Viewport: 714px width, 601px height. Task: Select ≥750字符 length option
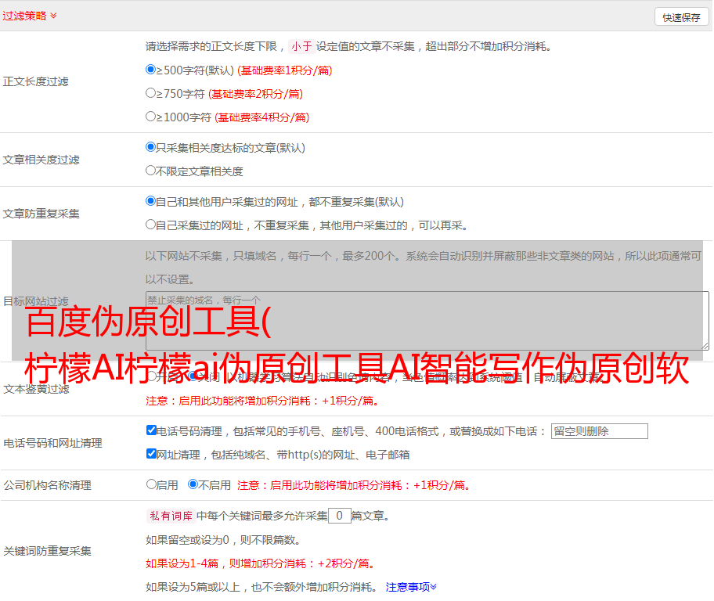[151, 93]
